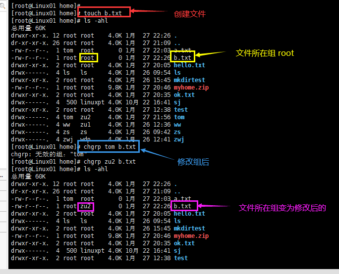This screenshot has height=274, width=339.
Task: Click the owner "zs" in the zs row
Action: click(66, 132)
